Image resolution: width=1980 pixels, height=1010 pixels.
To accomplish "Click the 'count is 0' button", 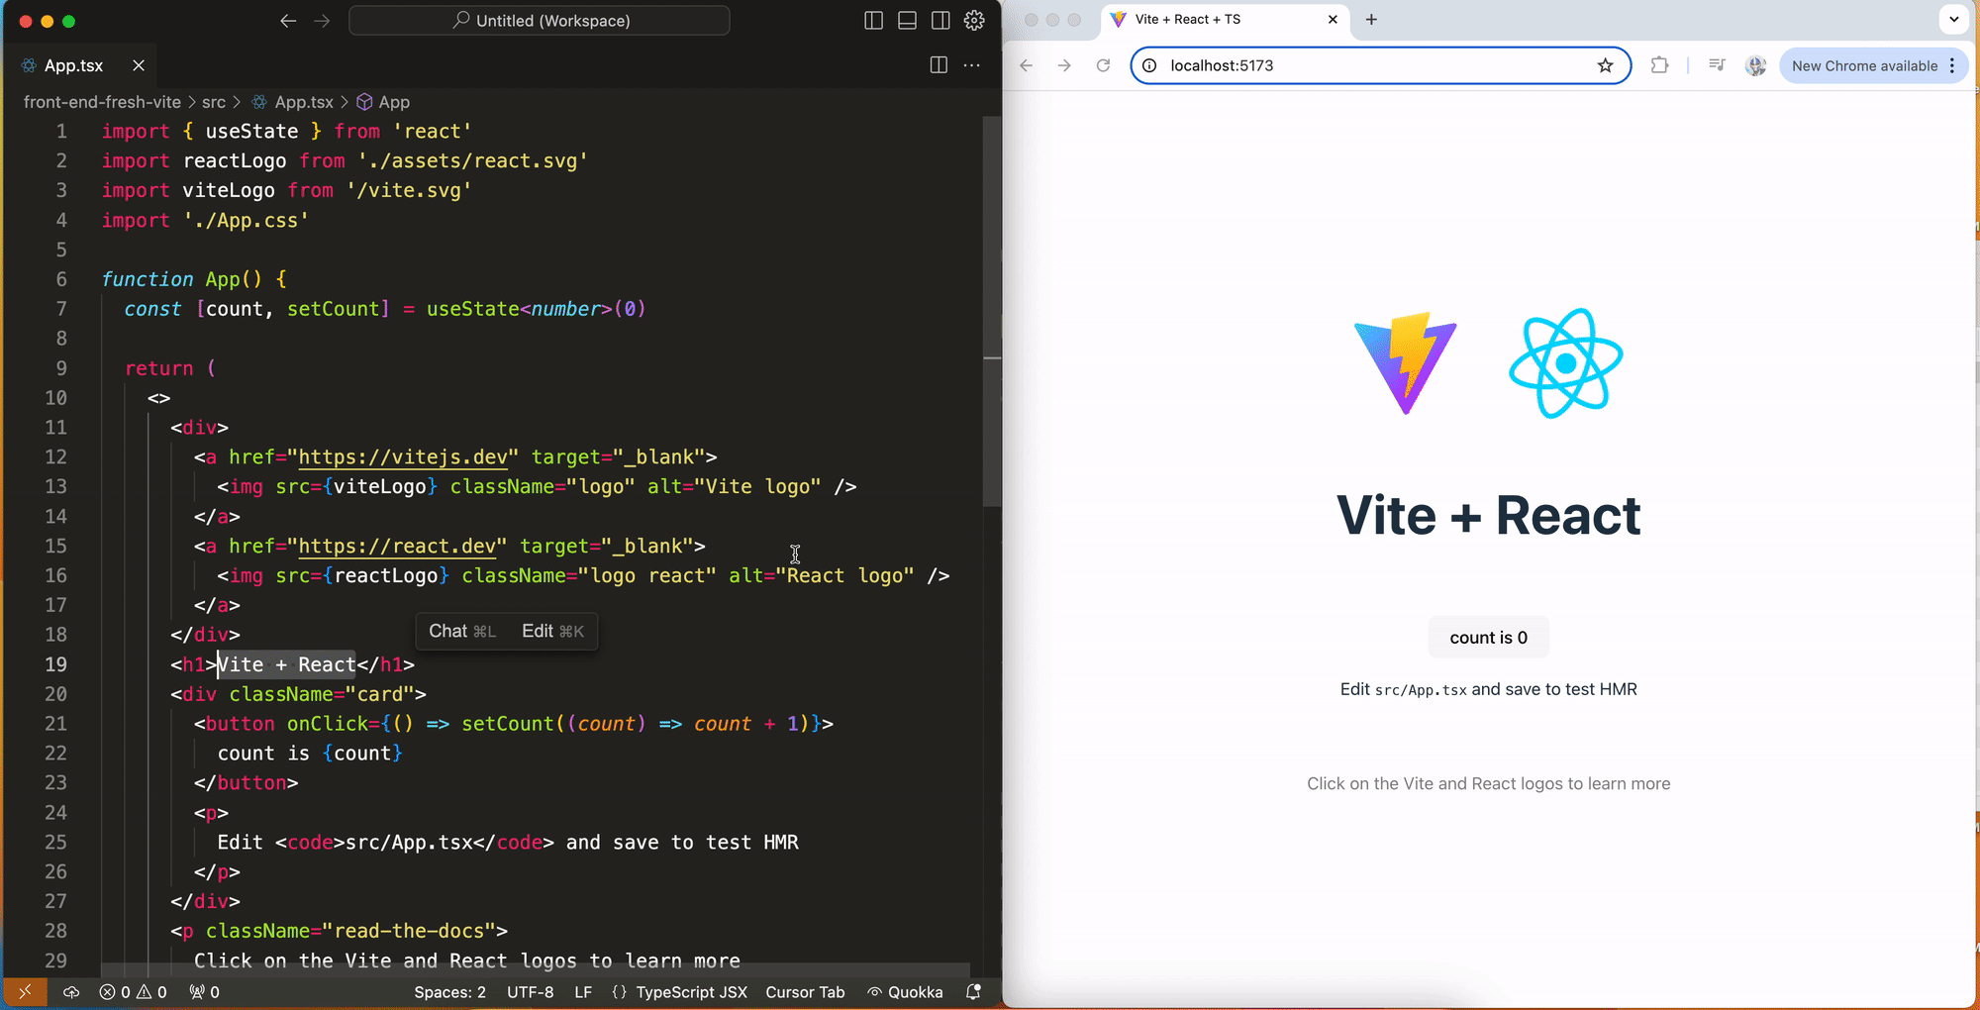I will click(1489, 638).
